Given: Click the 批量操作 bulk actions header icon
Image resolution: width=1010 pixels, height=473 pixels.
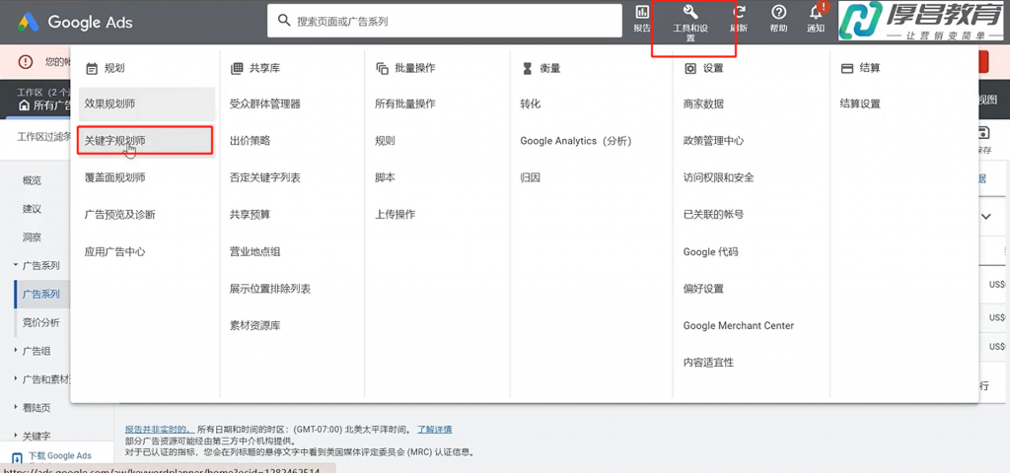Looking at the screenshot, I should [x=382, y=68].
